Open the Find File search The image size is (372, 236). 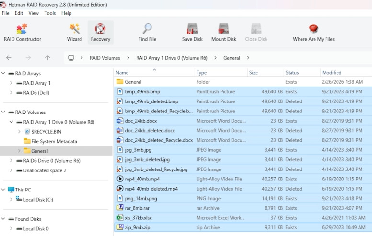[x=147, y=33]
